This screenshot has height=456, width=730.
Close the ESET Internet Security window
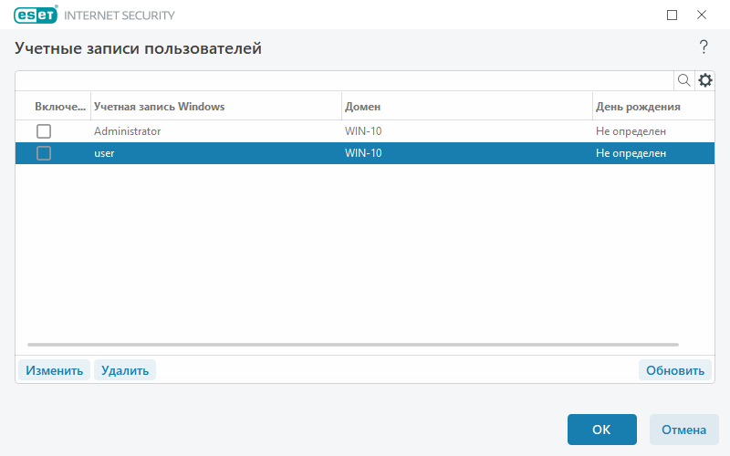pyautogui.click(x=702, y=15)
